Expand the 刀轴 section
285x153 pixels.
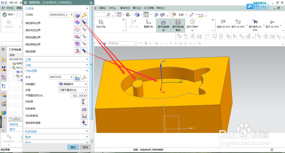point(87,65)
